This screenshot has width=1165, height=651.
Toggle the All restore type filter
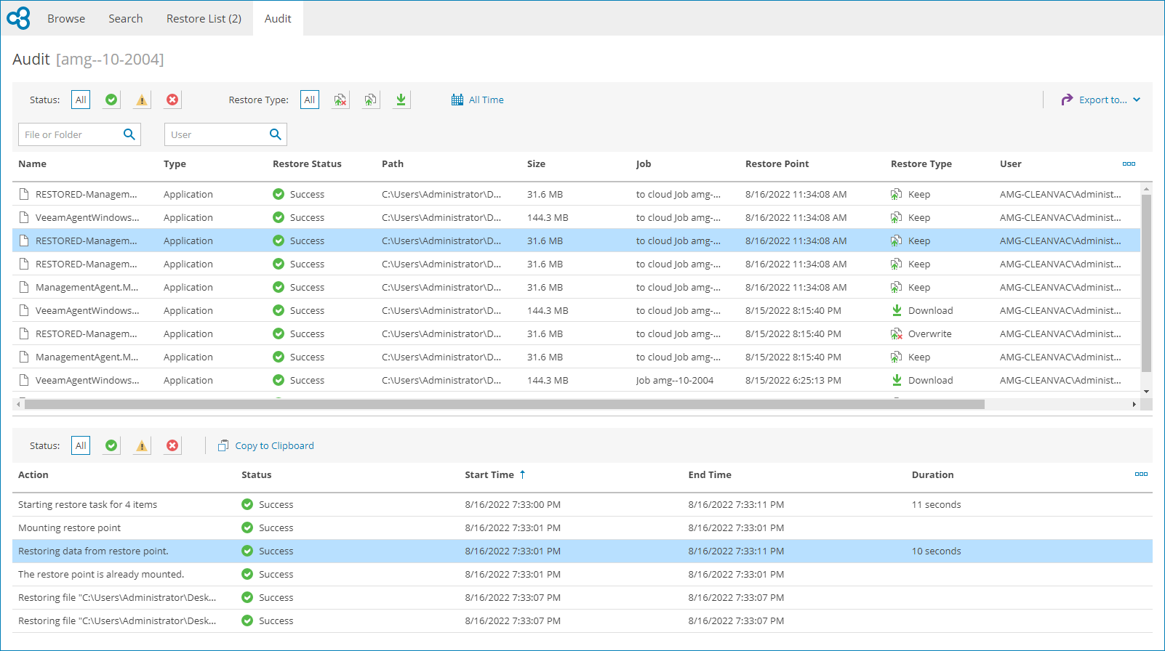(x=310, y=100)
